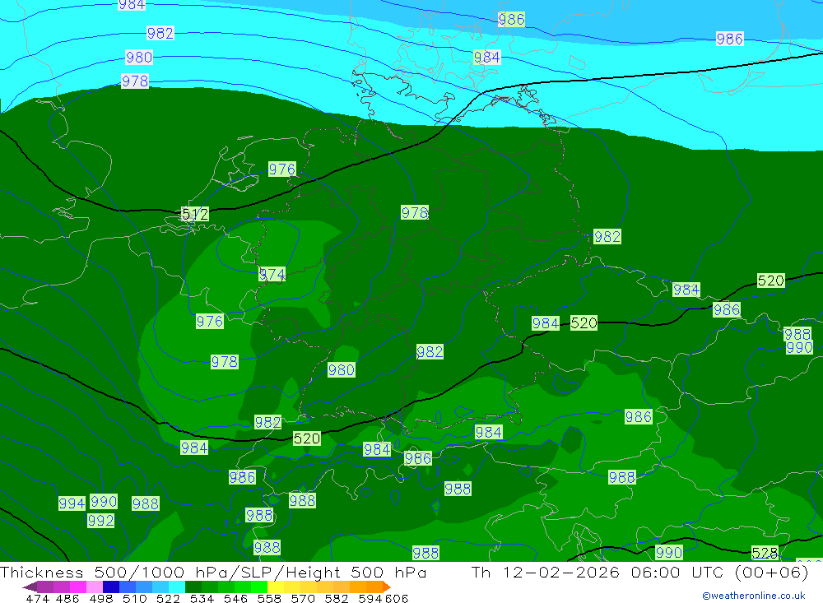Click the orange arrow at the legend's high end
This screenshot has width=823, height=603.
pyautogui.click(x=387, y=587)
